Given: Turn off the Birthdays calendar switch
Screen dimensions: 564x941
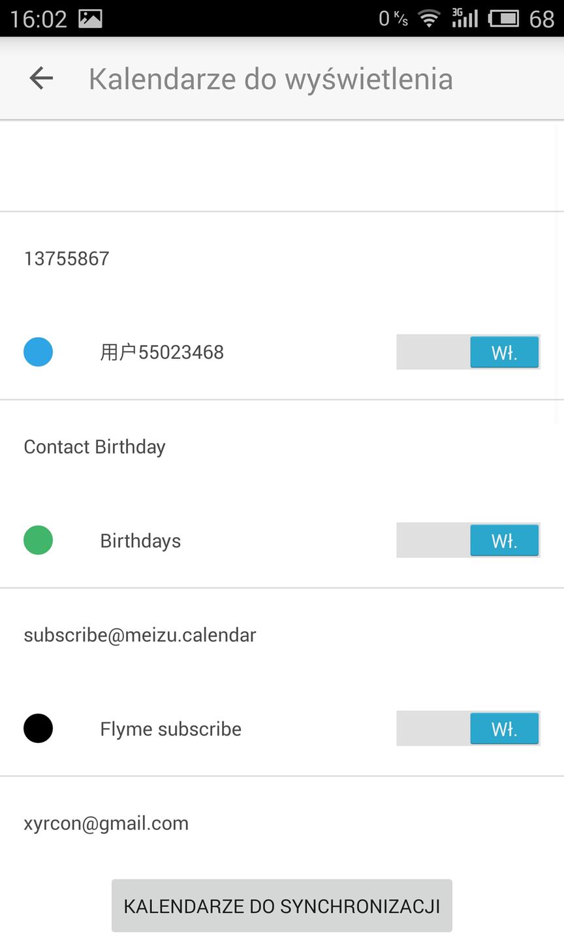Looking at the screenshot, I should tap(468, 540).
